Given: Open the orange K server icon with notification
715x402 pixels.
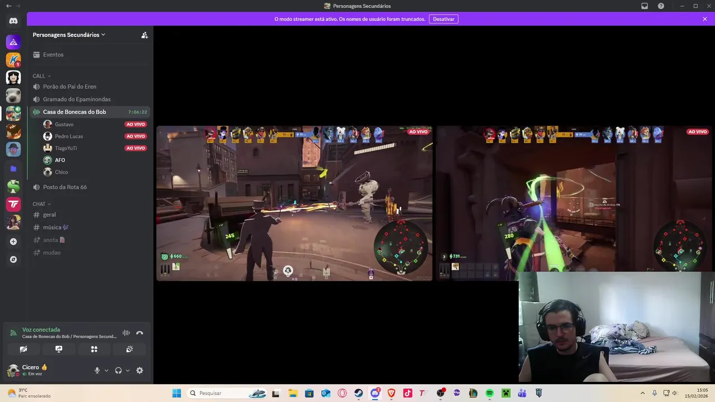Looking at the screenshot, I should click(13, 60).
